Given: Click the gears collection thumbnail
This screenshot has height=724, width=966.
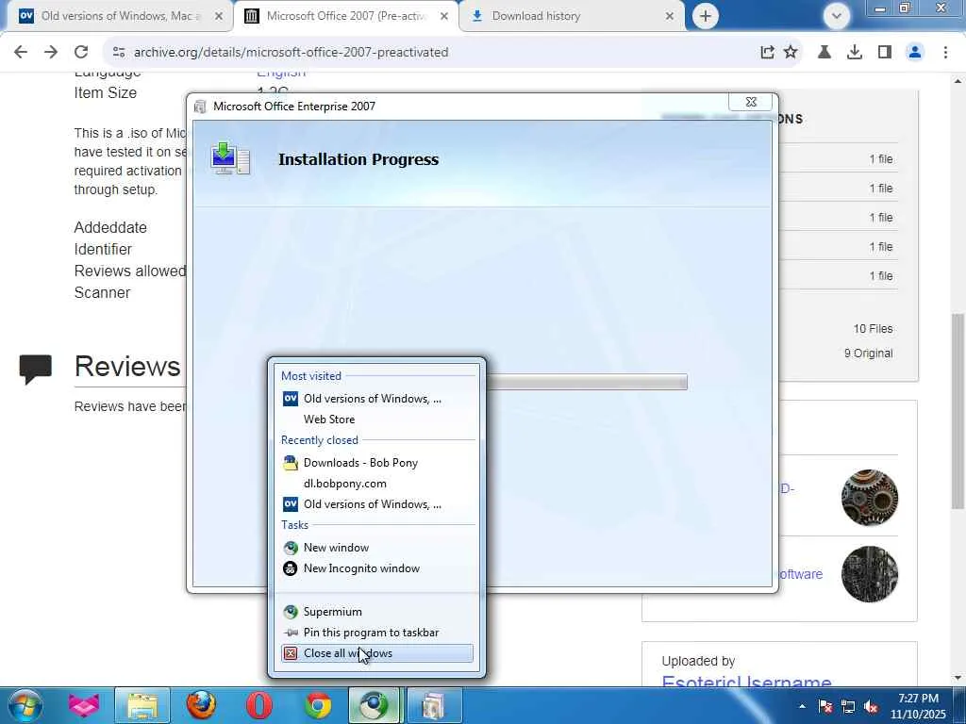Looking at the screenshot, I should click(x=869, y=498).
